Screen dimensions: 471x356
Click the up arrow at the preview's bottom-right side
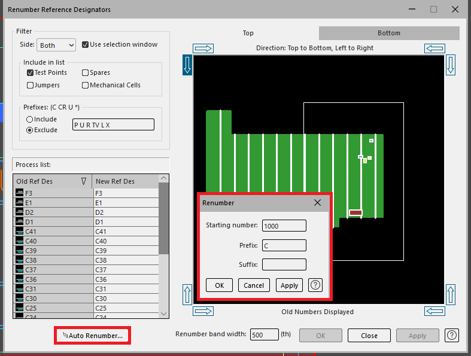(451, 294)
